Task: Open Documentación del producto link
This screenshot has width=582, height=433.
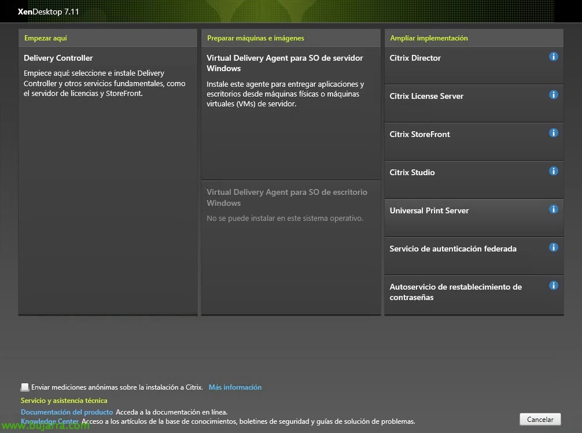Action: point(67,412)
